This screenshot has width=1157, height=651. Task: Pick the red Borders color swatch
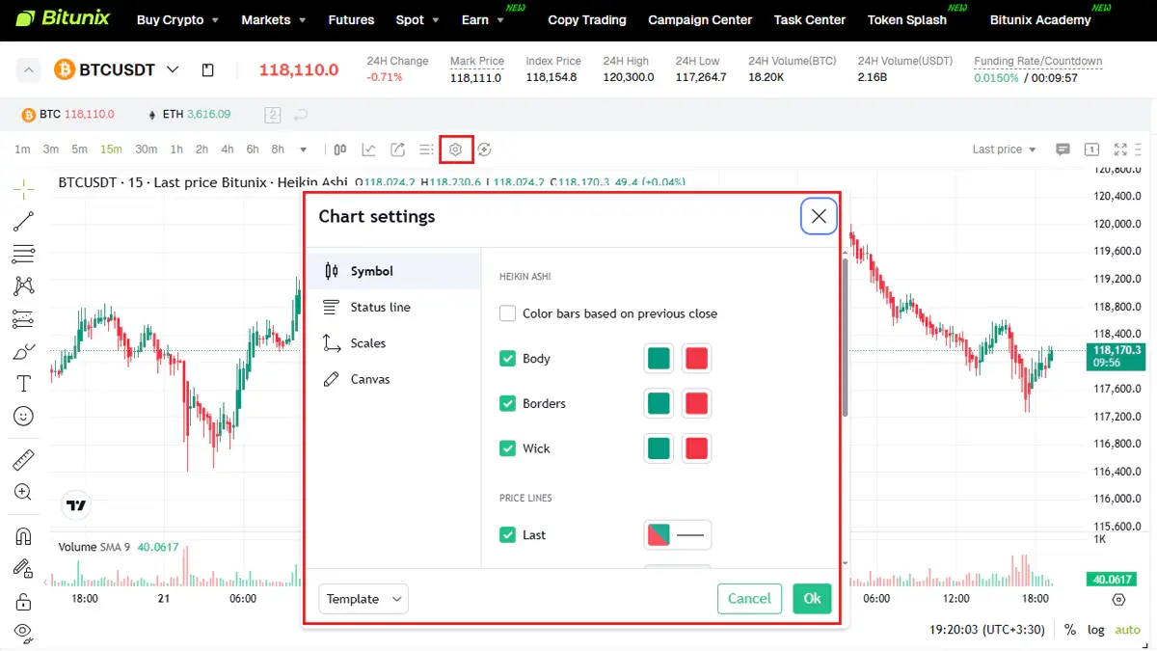pyautogui.click(x=696, y=403)
